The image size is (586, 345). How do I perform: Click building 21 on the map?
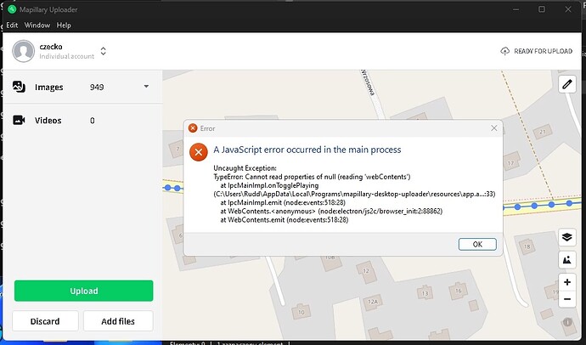click(x=543, y=132)
